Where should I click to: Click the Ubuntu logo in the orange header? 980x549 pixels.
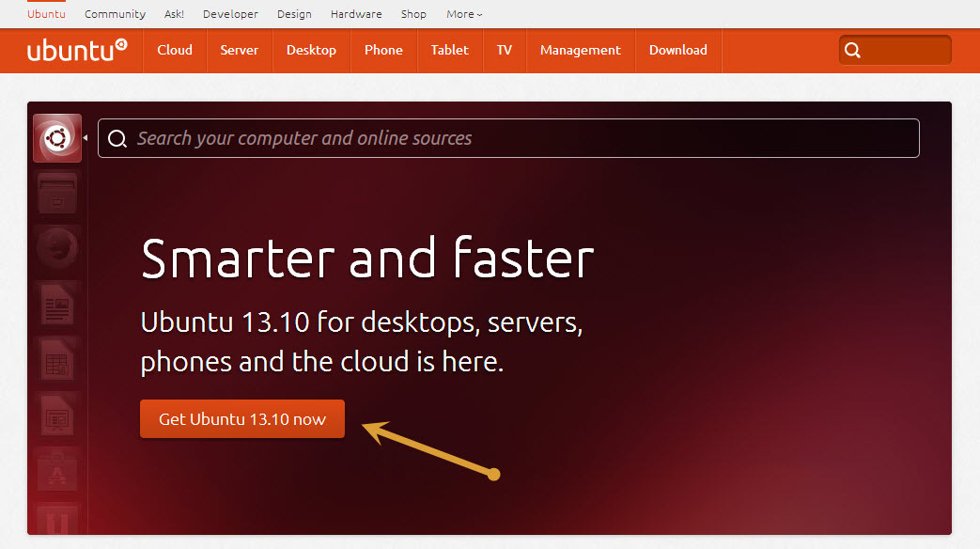(x=77, y=50)
